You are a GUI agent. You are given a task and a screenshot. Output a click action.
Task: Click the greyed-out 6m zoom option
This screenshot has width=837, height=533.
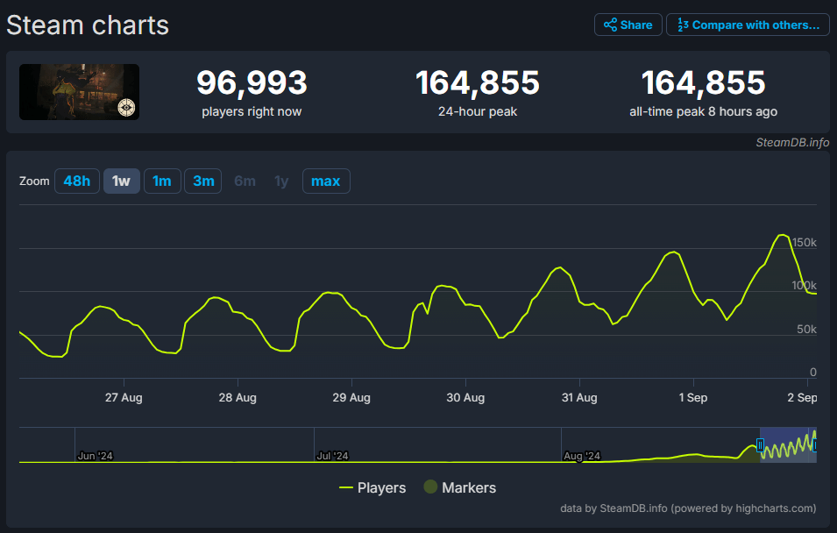pos(245,181)
